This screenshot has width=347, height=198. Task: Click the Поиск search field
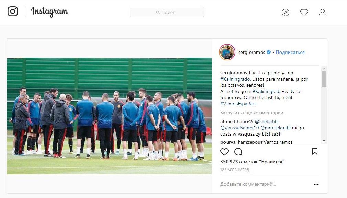pyautogui.click(x=167, y=12)
